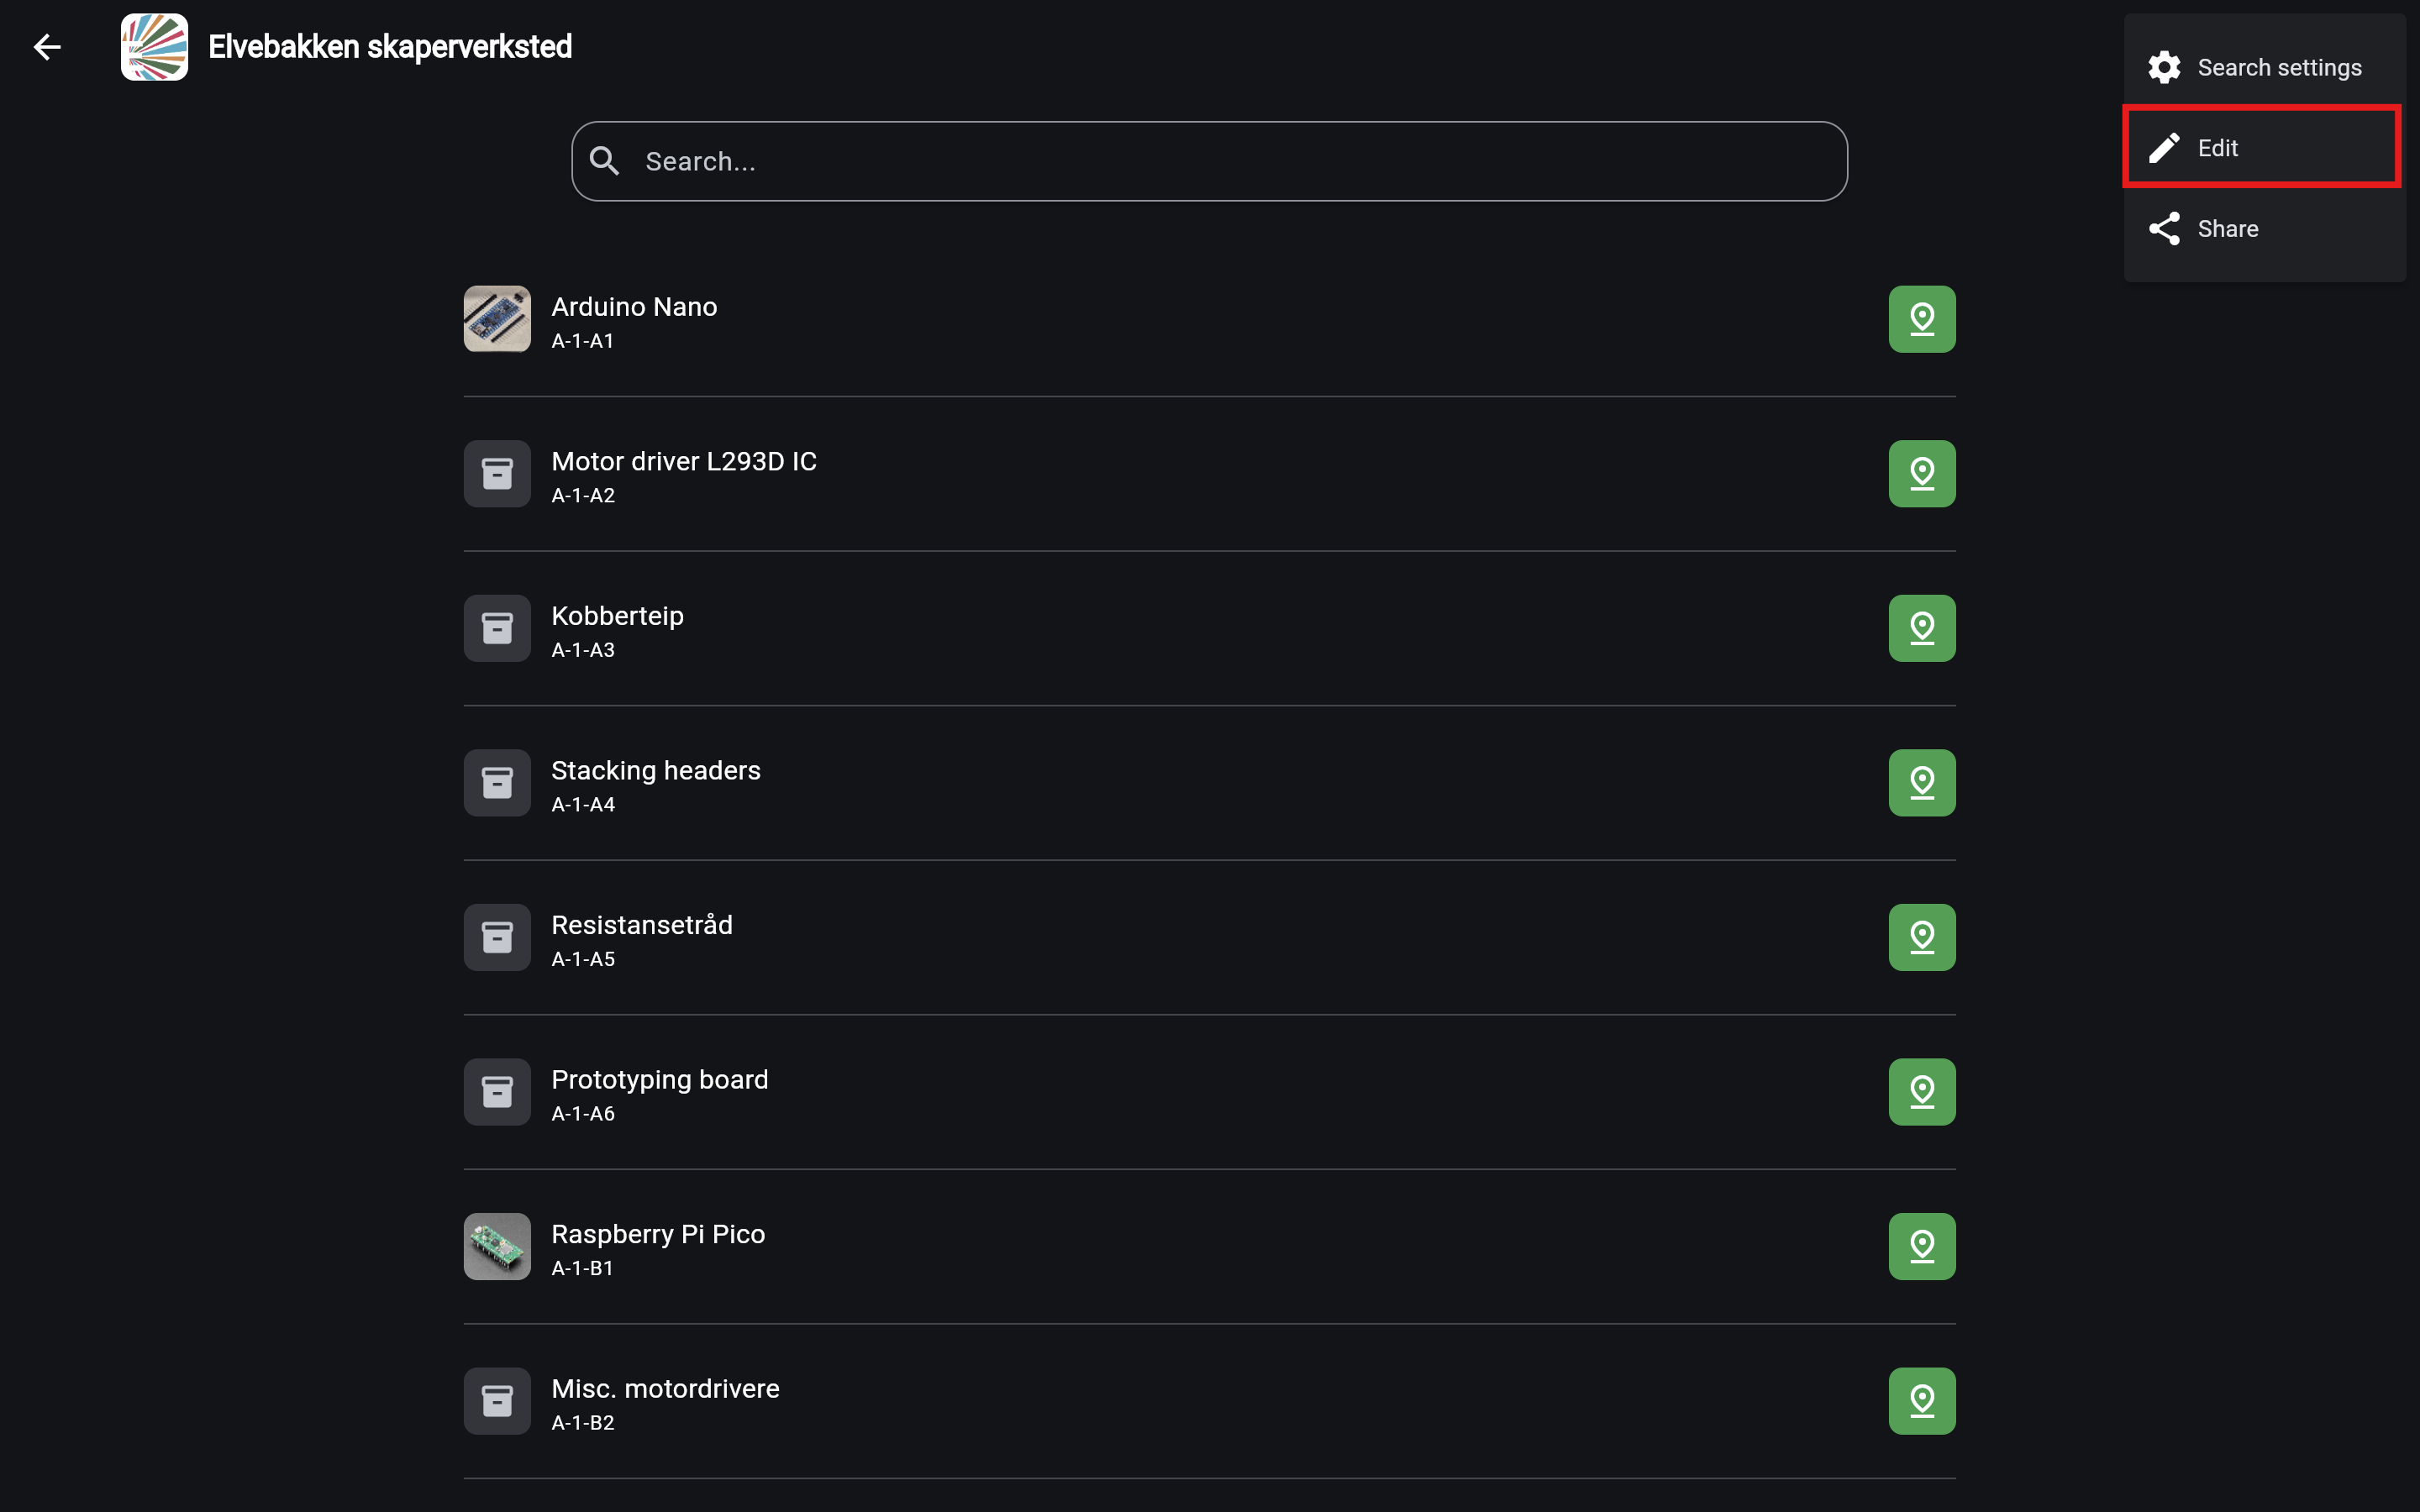Open the Arduino Nano thumbnail image

click(497, 319)
